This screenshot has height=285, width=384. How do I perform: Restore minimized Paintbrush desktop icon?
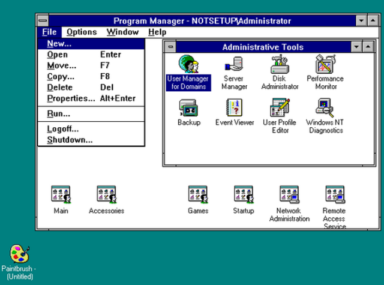(20, 254)
